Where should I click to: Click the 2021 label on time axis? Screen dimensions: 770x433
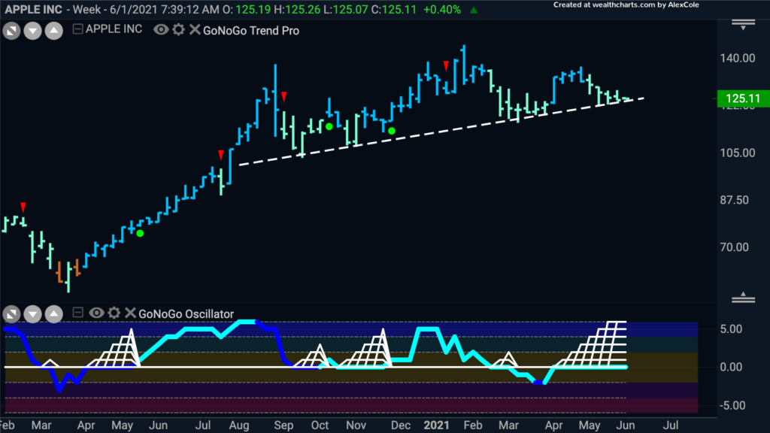[x=436, y=425]
